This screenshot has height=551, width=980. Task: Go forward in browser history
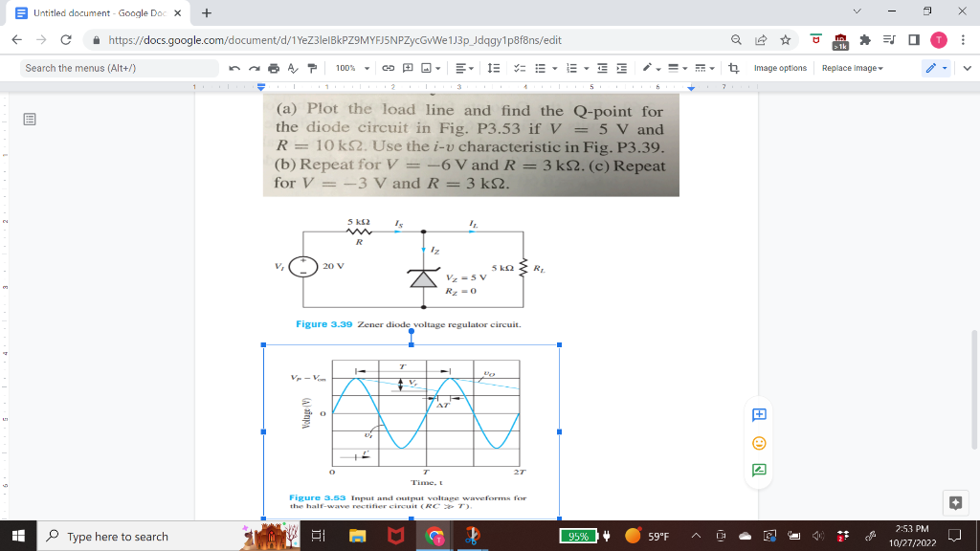[41, 40]
